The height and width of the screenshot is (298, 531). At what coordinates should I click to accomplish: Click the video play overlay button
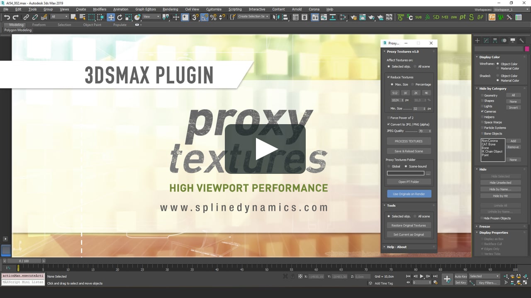(x=265, y=149)
